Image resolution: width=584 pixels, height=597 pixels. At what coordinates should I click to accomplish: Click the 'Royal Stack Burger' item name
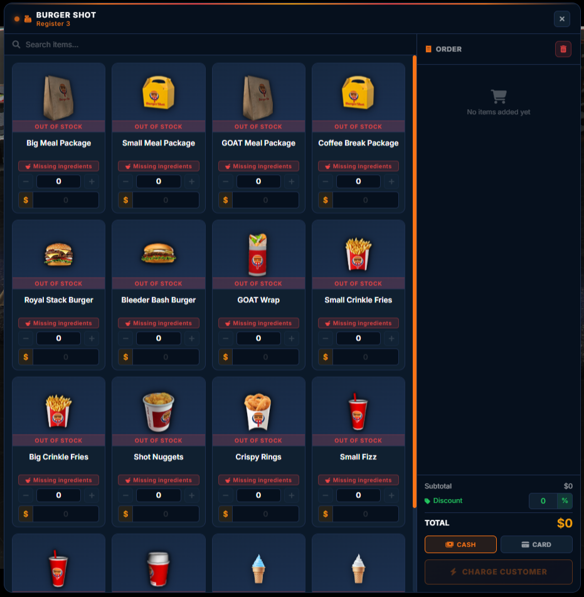58,300
